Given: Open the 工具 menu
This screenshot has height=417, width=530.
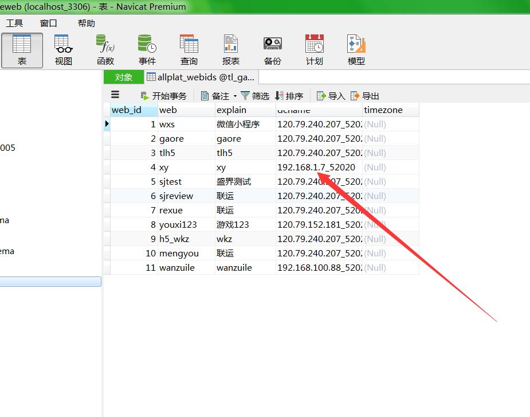Looking at the screenshot, I should (x=14, y=23).
